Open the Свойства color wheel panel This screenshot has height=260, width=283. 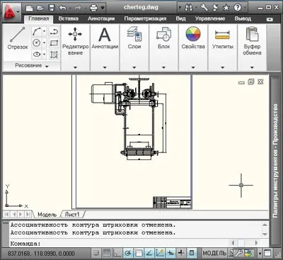(x=193, y=34)
